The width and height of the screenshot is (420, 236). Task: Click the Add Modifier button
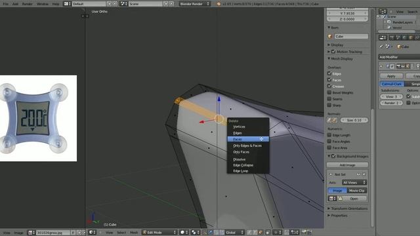(399, 57)
